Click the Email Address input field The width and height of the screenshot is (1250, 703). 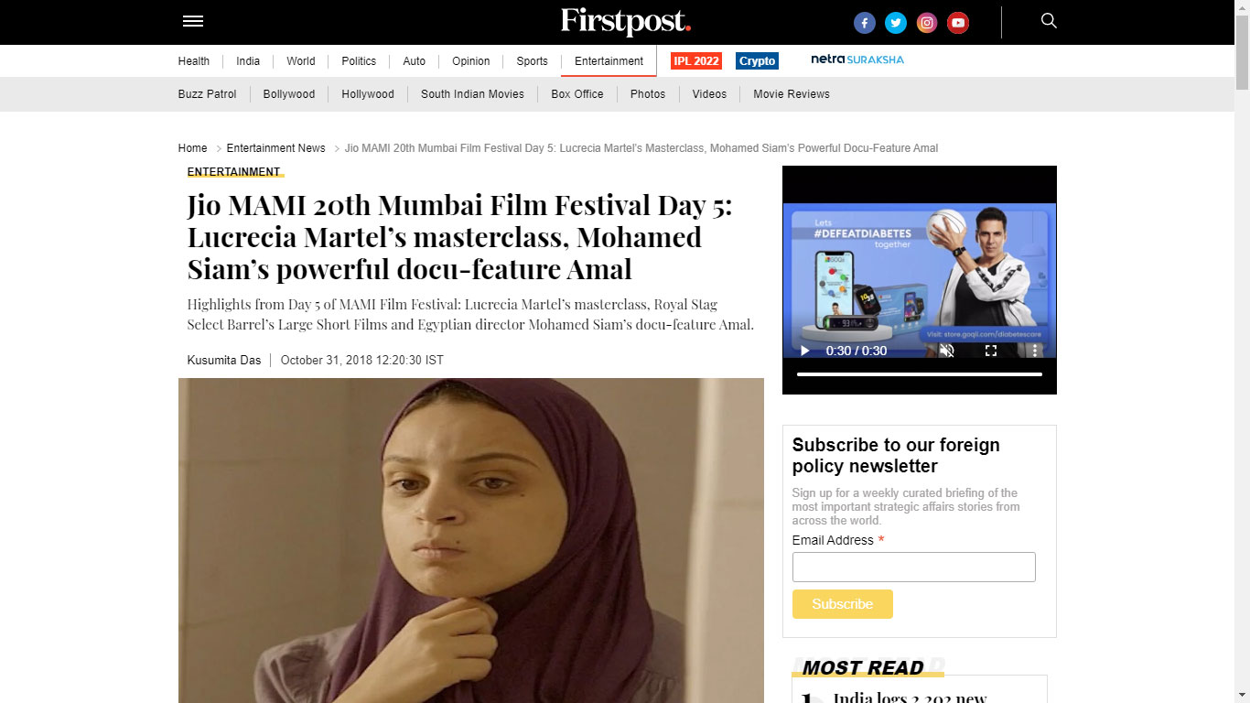coord(913,567)
